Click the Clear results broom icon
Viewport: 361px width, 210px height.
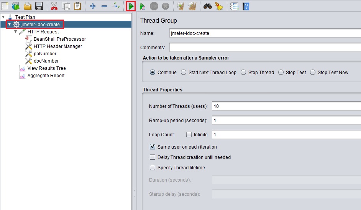pyautogui.click(x=181, y=6)
